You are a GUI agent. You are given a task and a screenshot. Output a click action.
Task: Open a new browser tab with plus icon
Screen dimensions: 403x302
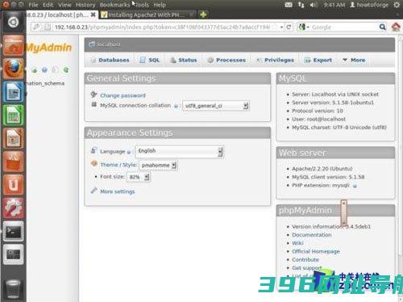click(x=203, y=15)
